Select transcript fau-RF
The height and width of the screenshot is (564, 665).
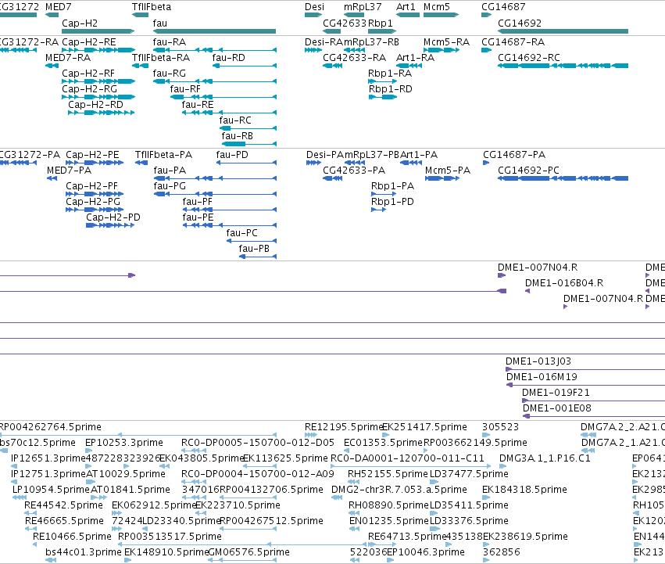(x=223, y=97)
